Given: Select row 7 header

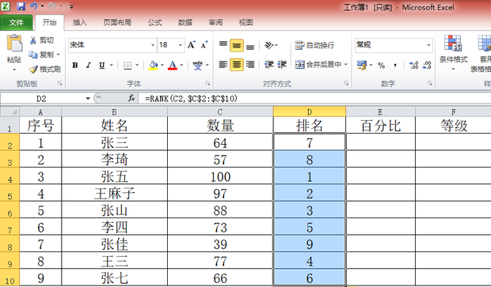Looking at the screenshot, I should (10, 227).
